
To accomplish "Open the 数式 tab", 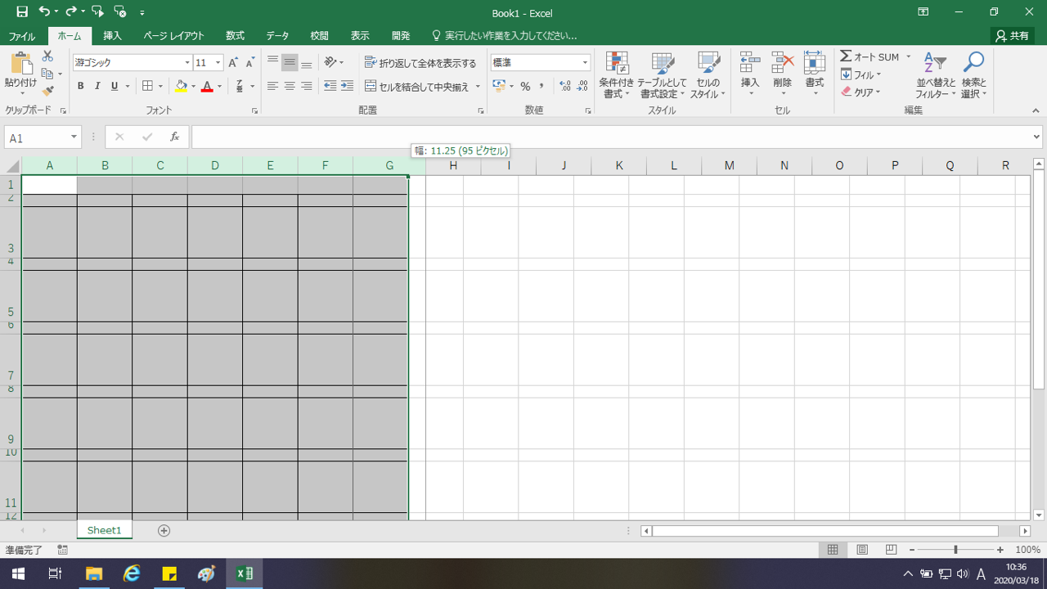I will point(236,36).
